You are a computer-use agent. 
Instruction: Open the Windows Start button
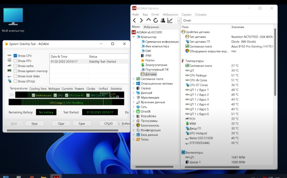[x=6, y=177]
